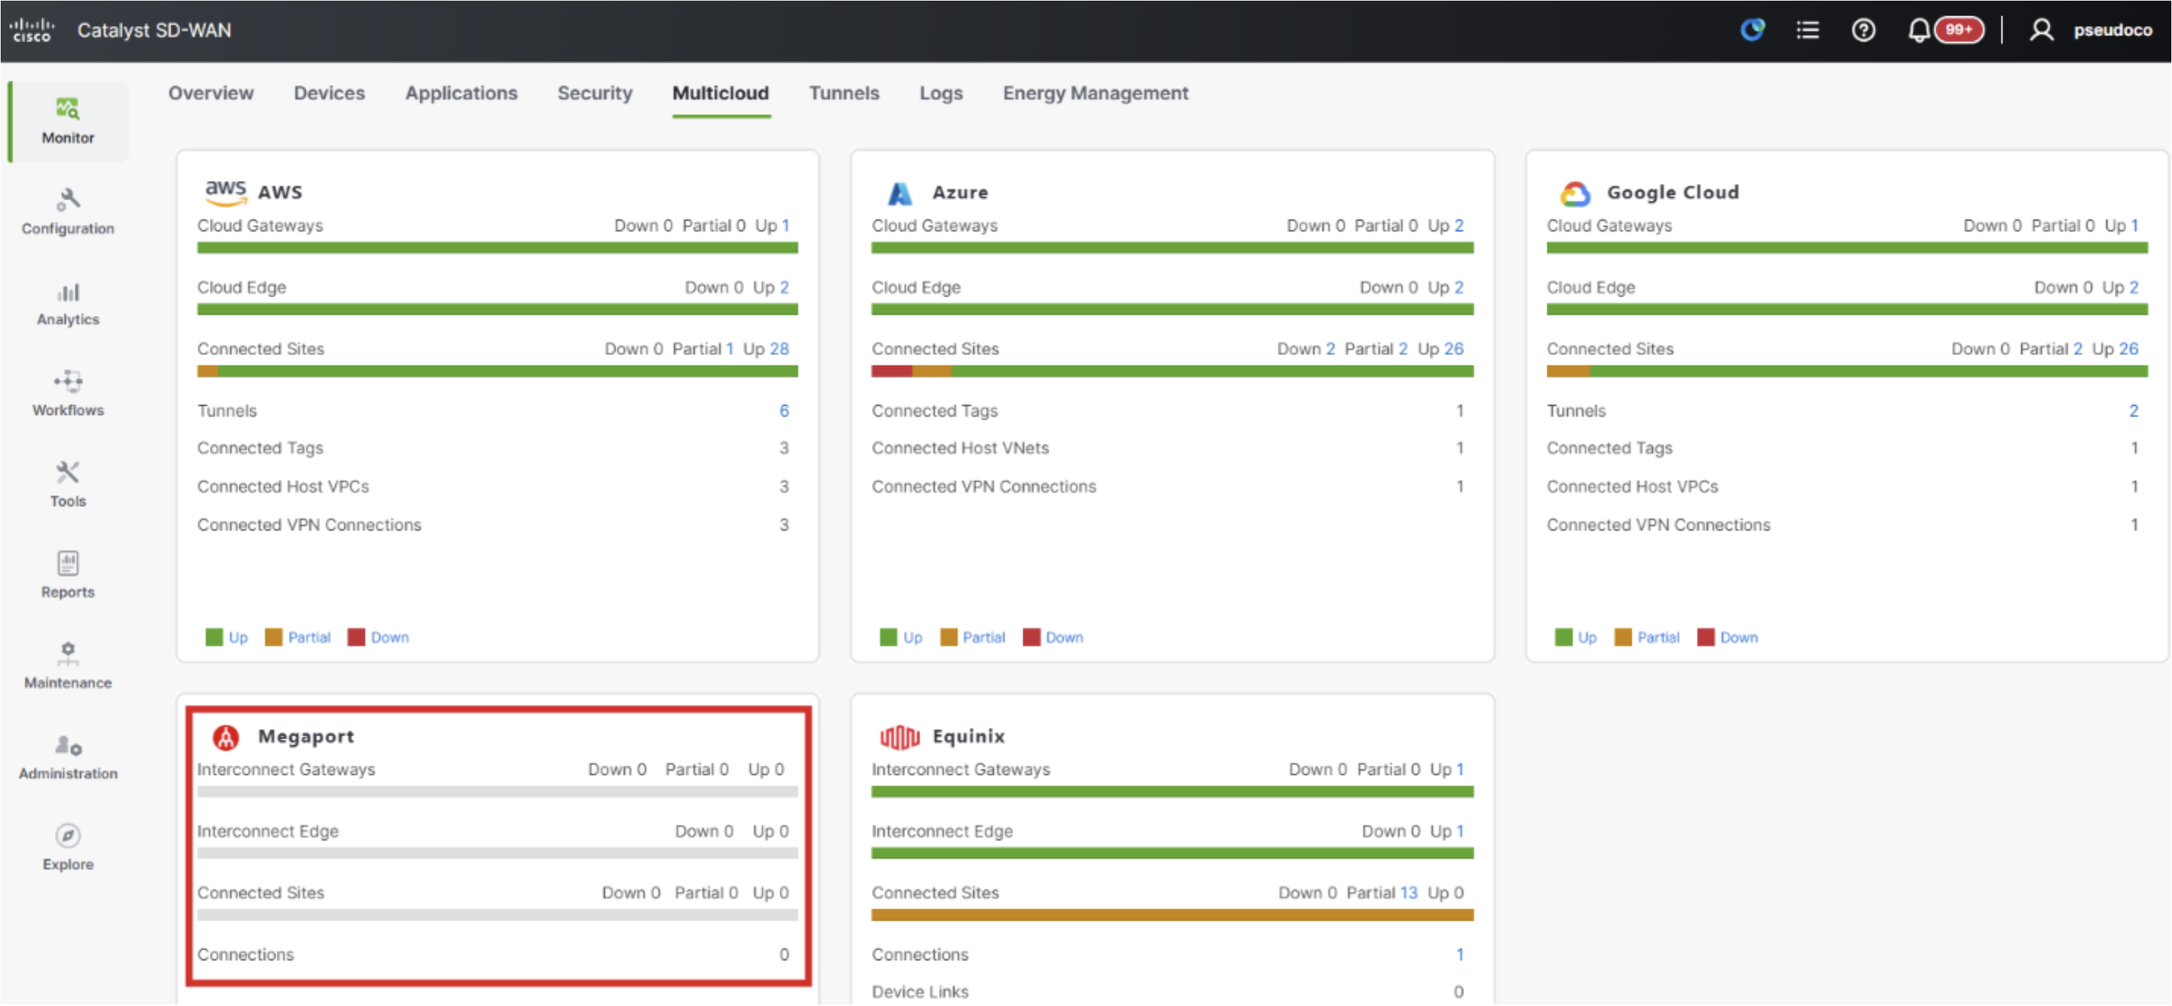Image resolution: width=2172 pixels, height=1006 pixels.
Task: Open the Reports icon in sidebar
Action: (x=68, y=562)
